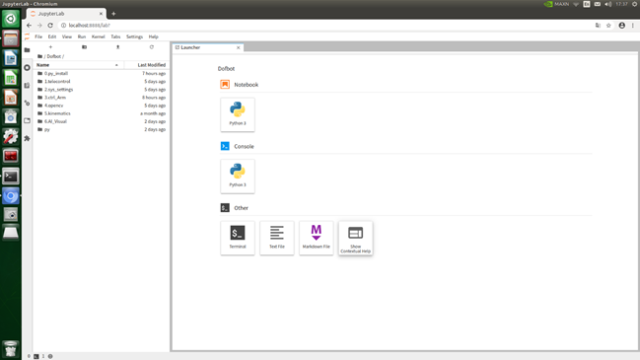Create a new Markdown File from the launcher
Screen dimensions: 640x360
[x=317, y=238]
